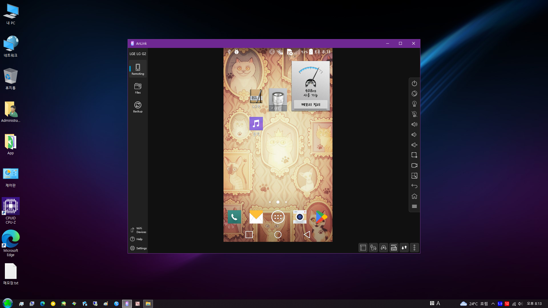548x308 pixels.
Task: Open the Messages envelope app in dock
Action: click(256, 217)
